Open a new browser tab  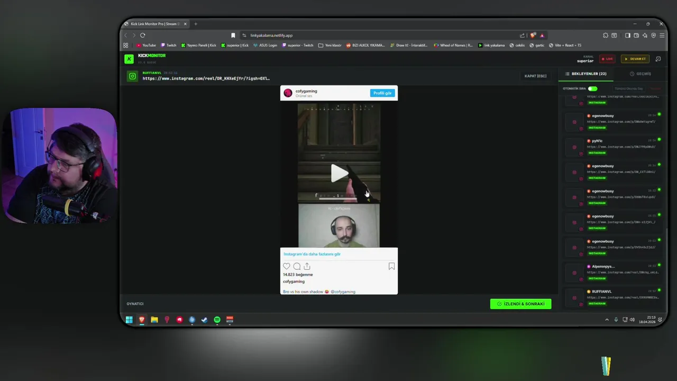196,24
